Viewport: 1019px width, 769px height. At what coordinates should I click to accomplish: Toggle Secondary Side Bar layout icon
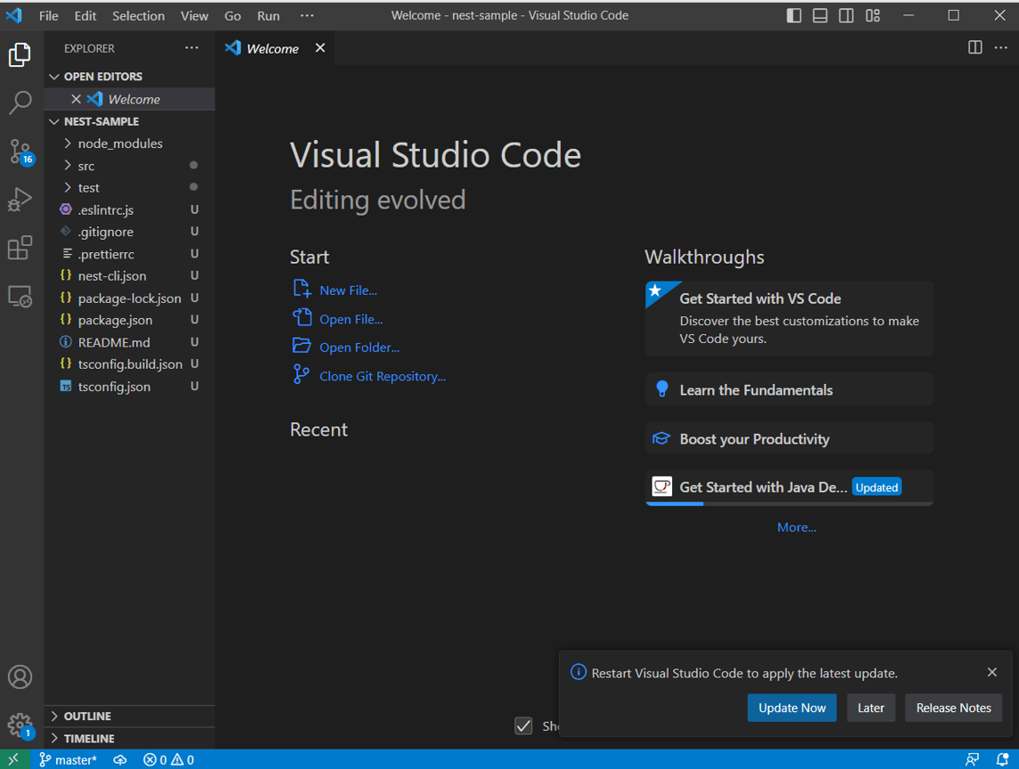(846, 15)
